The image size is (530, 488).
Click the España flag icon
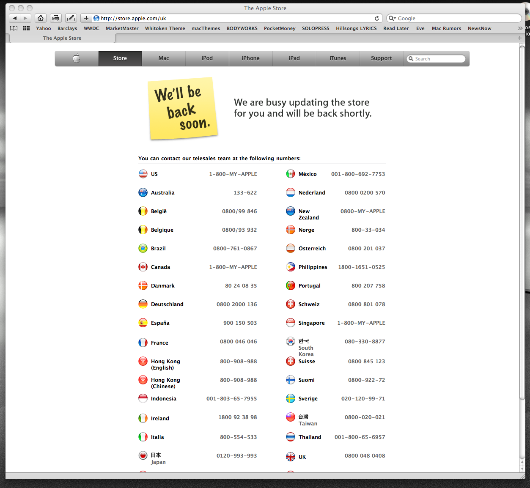click(143, 323)
